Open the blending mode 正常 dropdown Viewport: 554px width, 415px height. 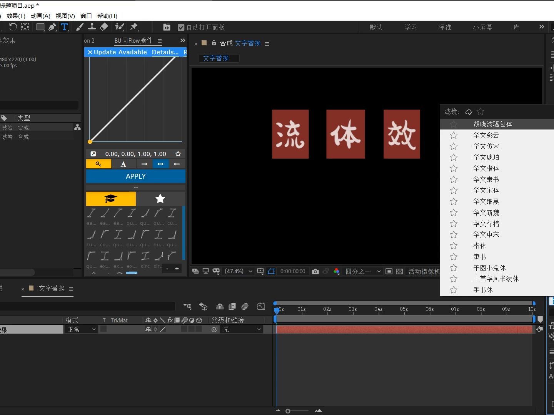(82, 329)
